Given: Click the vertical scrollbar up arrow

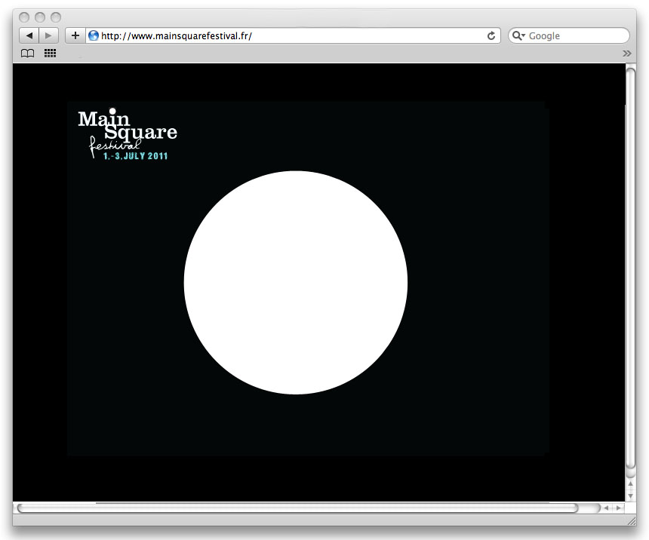Looking at the screenshot, I should pyautogui.click(x=630, y=483).
